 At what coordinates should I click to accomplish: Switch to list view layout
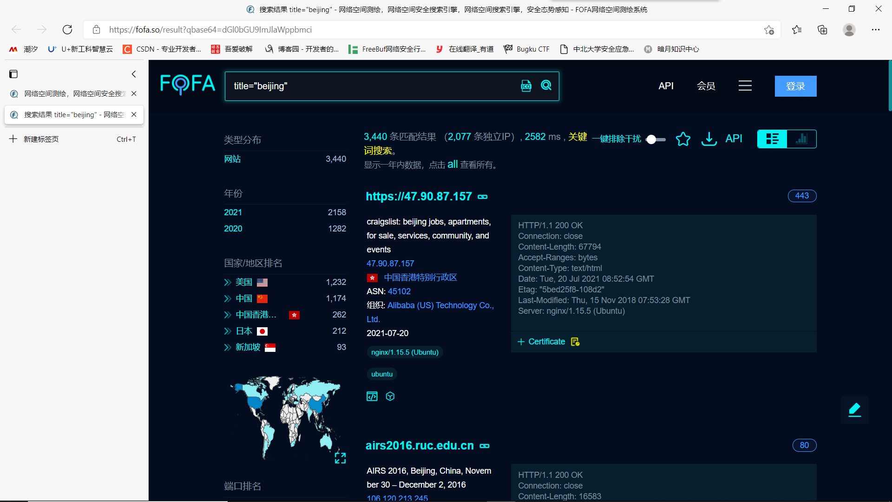(772, 139)
